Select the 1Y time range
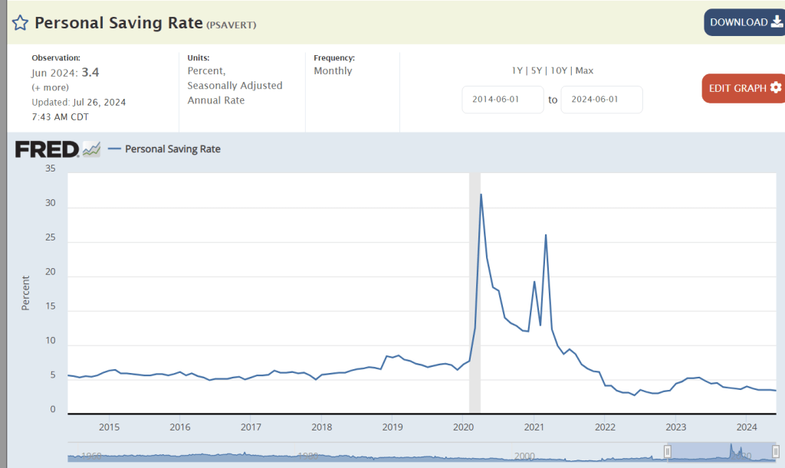The image size is (785, 468). [518, 70]
